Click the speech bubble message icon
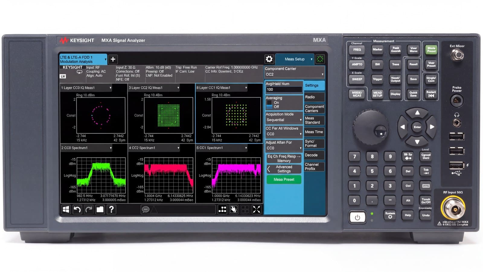The height and width of the screenshot is (272, 483). coord(146,209)
